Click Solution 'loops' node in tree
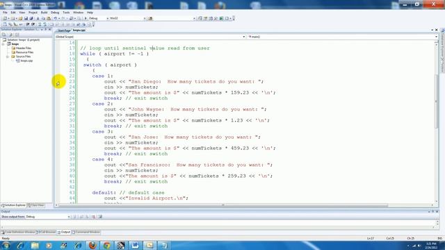445x250 pixels. 23,40
